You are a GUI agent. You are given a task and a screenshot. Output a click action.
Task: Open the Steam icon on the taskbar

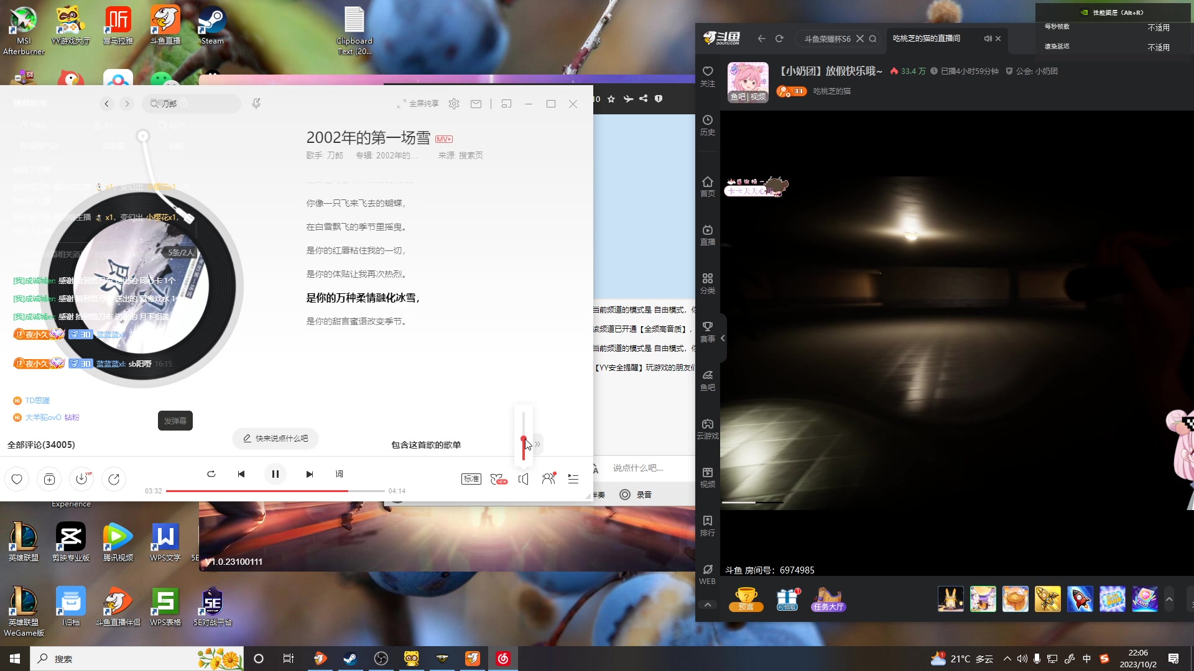point(350,659)
